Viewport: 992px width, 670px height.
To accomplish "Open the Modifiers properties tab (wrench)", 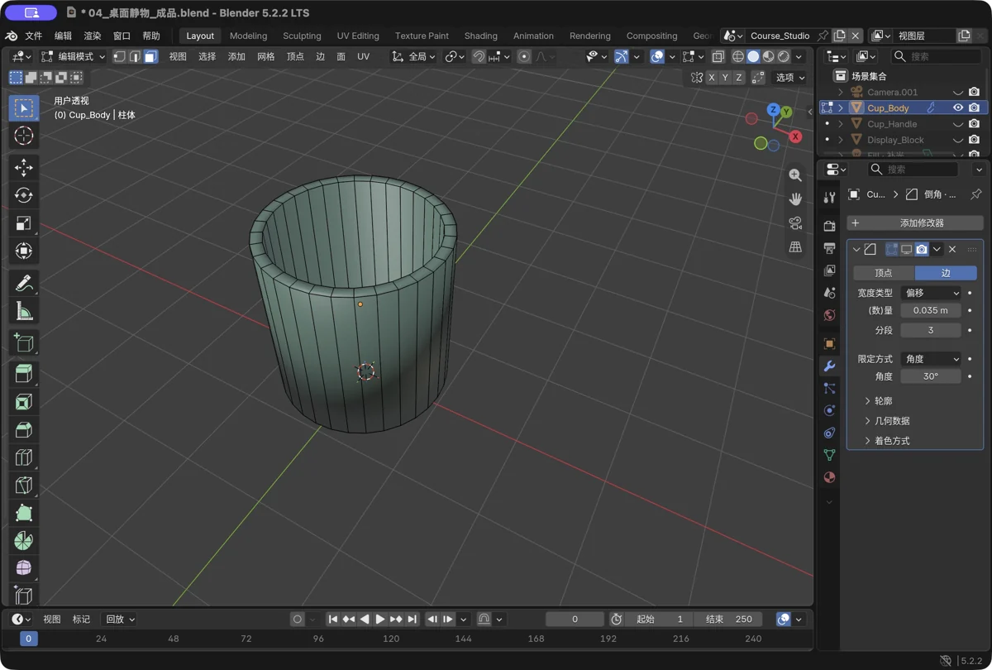I will [x=829, y=366].
